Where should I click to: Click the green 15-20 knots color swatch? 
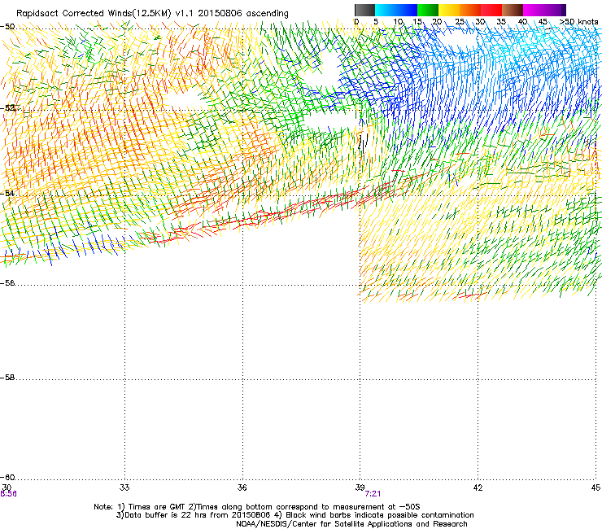pyautogui.click(x=428, y=10)
